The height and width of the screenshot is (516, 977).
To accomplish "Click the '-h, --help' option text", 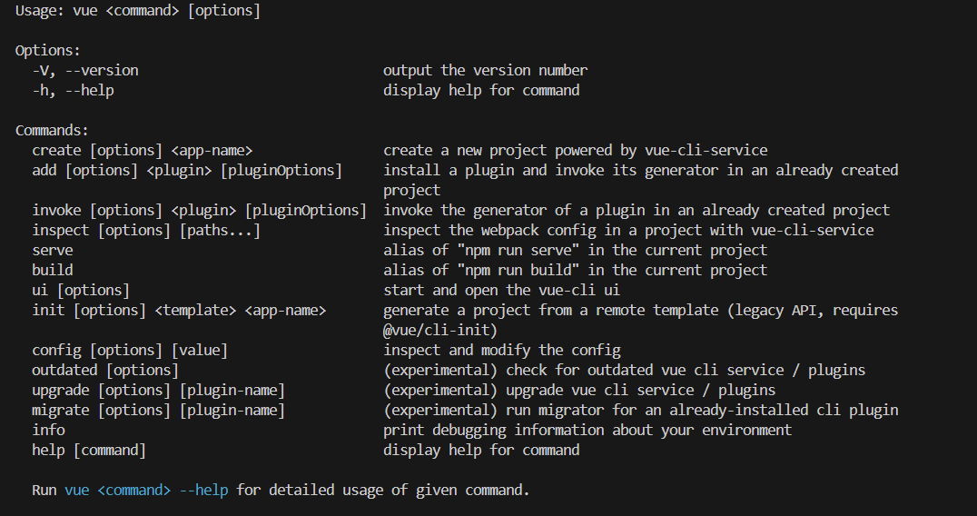I will pos(73,90).
